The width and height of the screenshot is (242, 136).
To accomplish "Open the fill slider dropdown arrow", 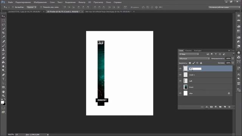I will [233, 63].
